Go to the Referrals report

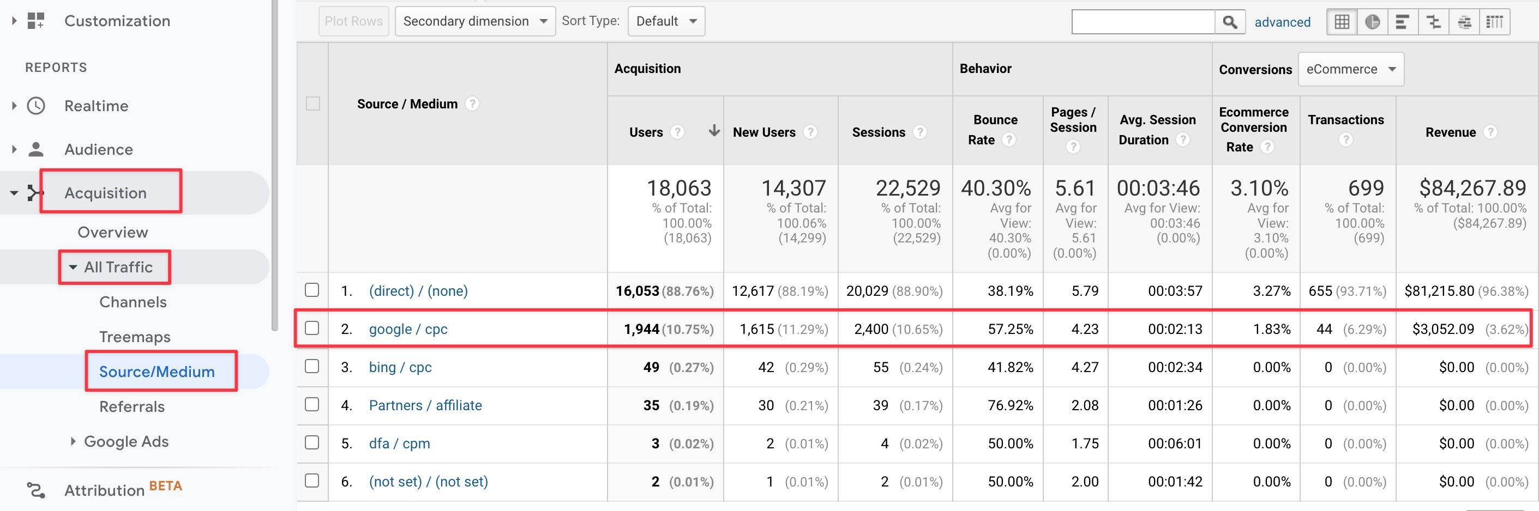point(131,406)
